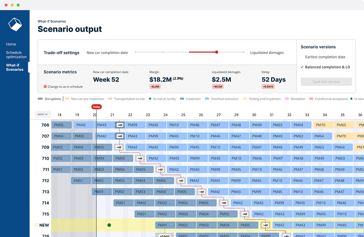Select row 710 label

click(45, 158)
